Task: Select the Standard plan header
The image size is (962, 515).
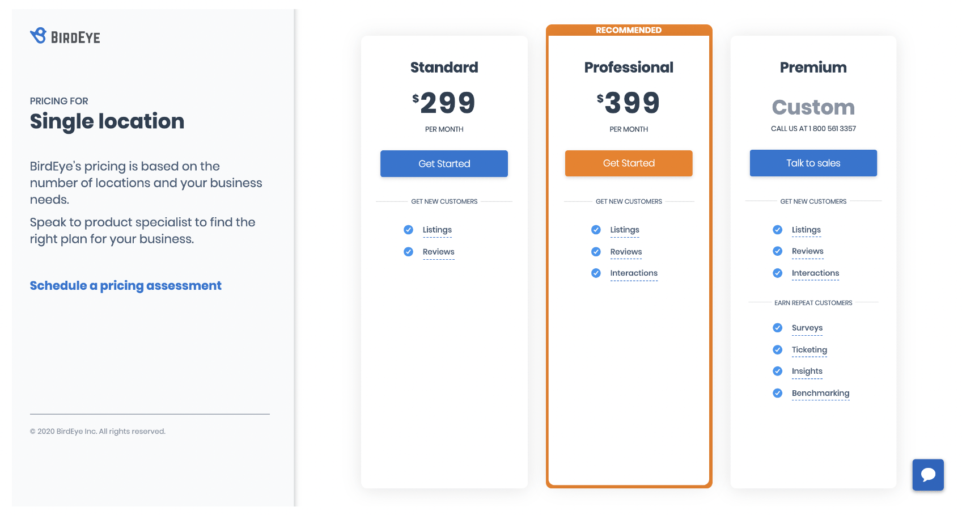Action: click(x=444, y=67)
